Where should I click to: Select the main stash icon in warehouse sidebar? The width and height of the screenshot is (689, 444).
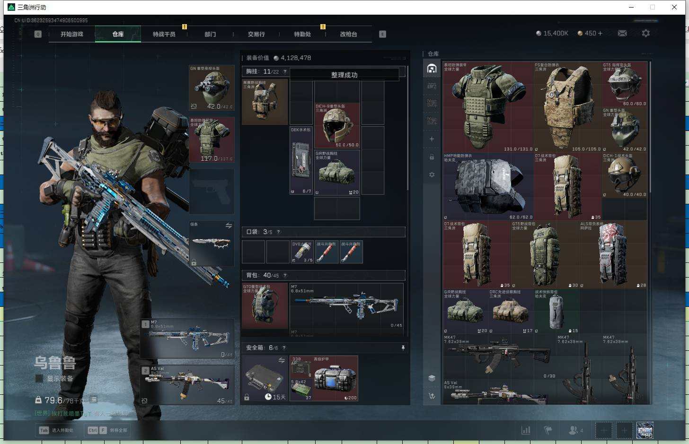click(432, 69)
